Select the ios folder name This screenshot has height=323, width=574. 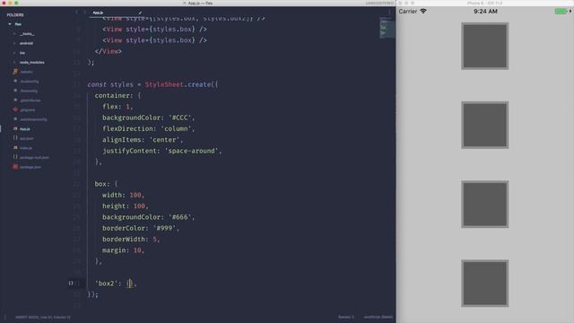click(x=22, y=53)
